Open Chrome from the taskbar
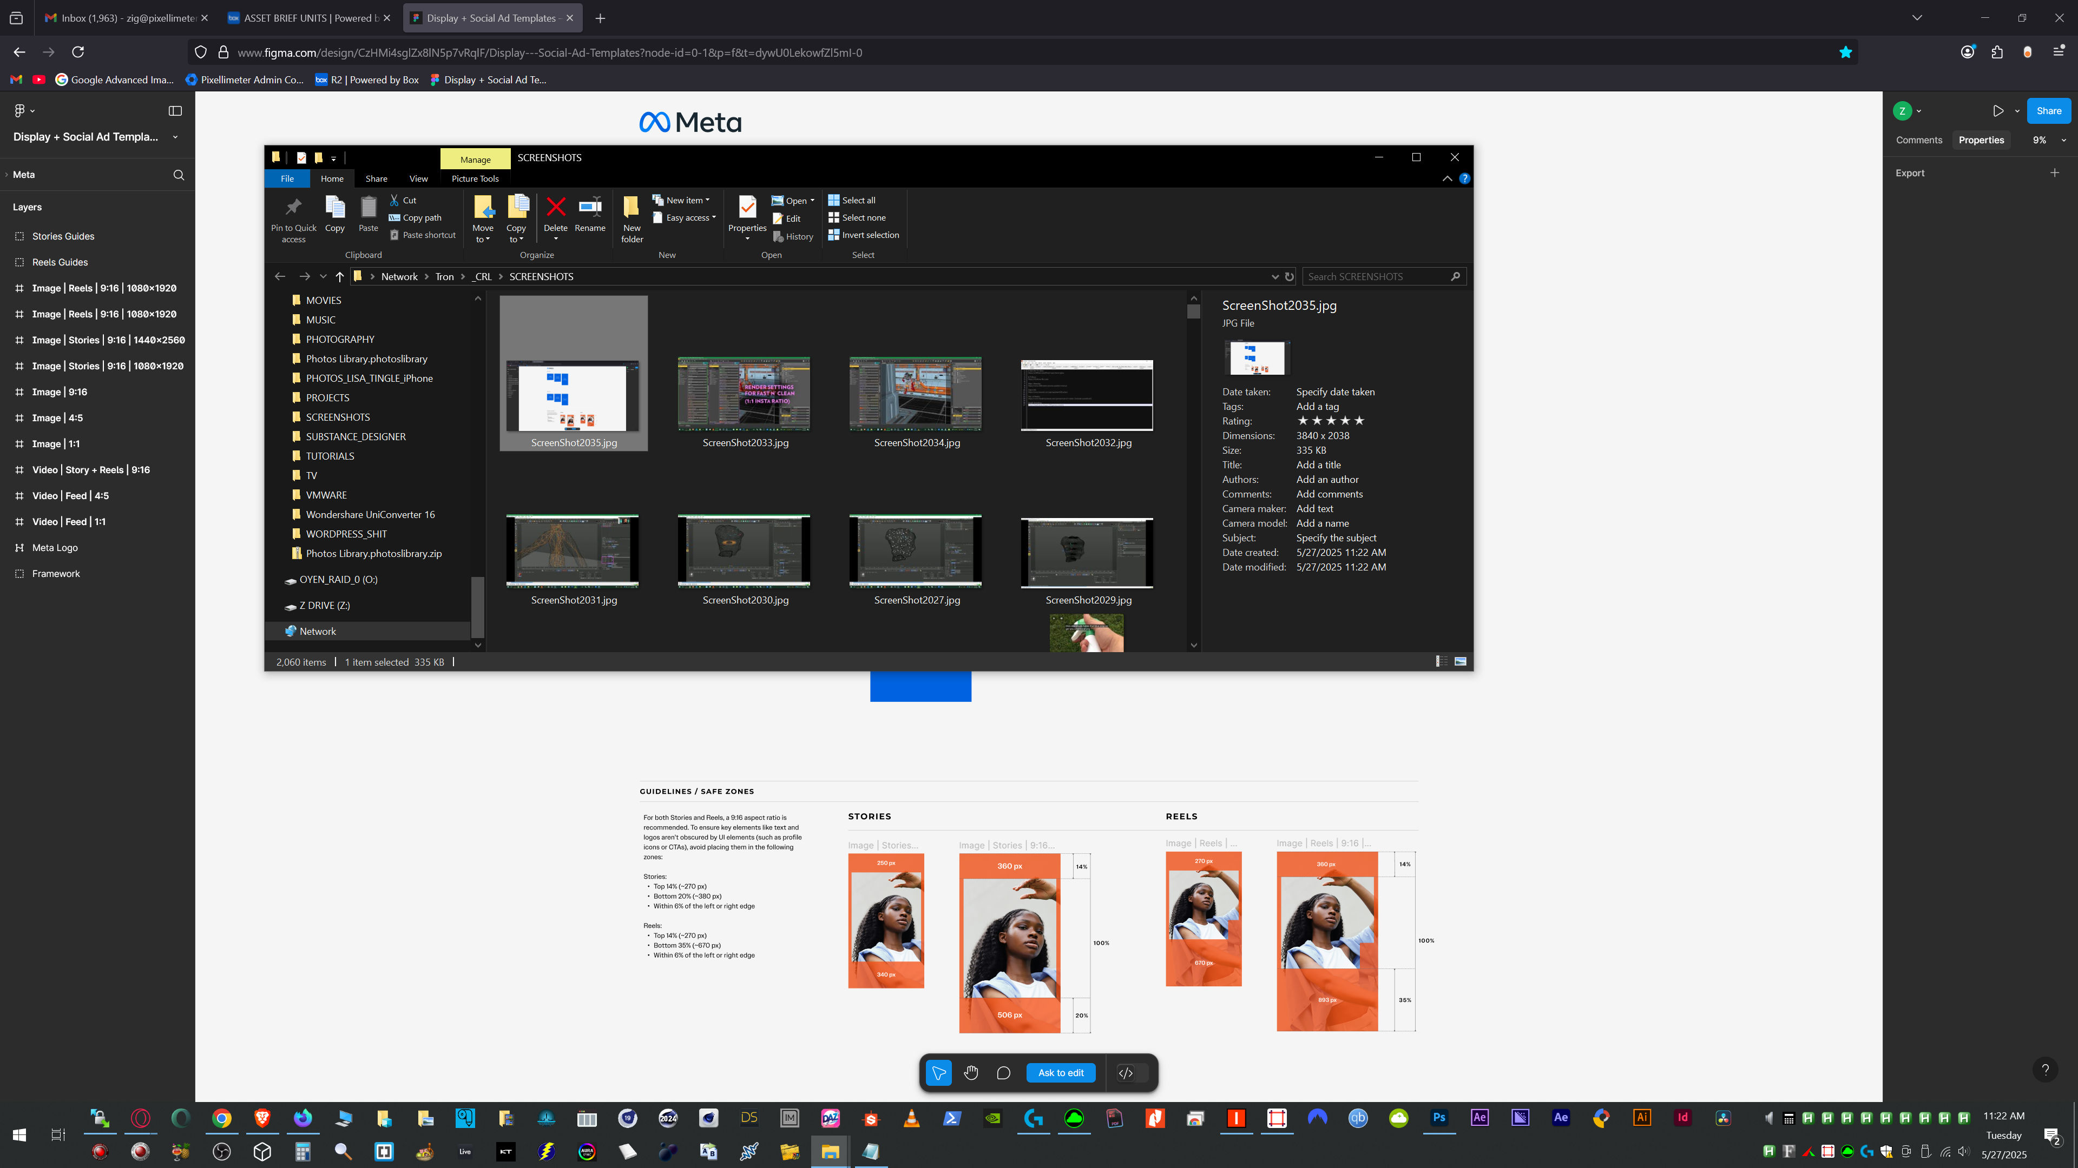 [x=222, y=1118]
